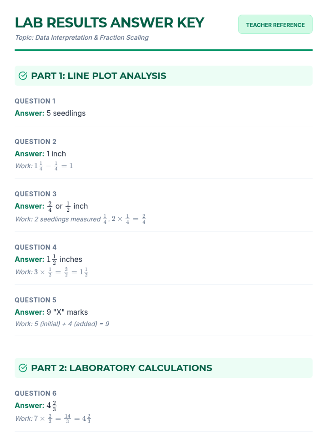Click the Question 4 label

[x=36, y=247]
